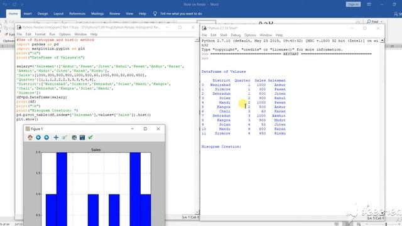Click Sign in button in Word

coord(353,4)
